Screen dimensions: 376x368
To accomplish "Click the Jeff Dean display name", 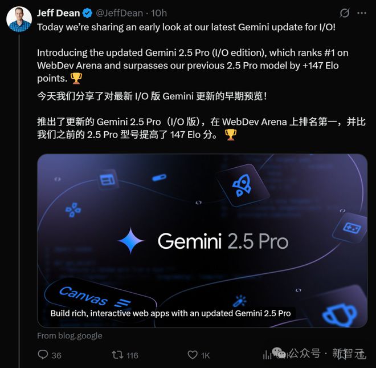I will pos(58,13).
